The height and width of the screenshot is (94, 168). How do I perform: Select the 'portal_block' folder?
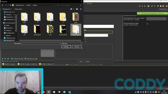tap(37, 30)
